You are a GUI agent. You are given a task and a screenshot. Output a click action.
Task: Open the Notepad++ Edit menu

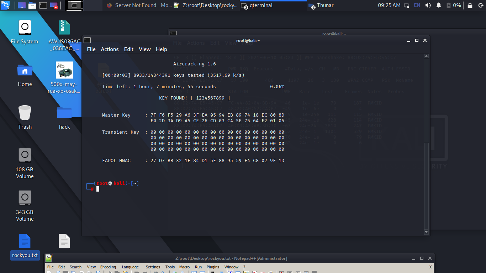point(62,267)
